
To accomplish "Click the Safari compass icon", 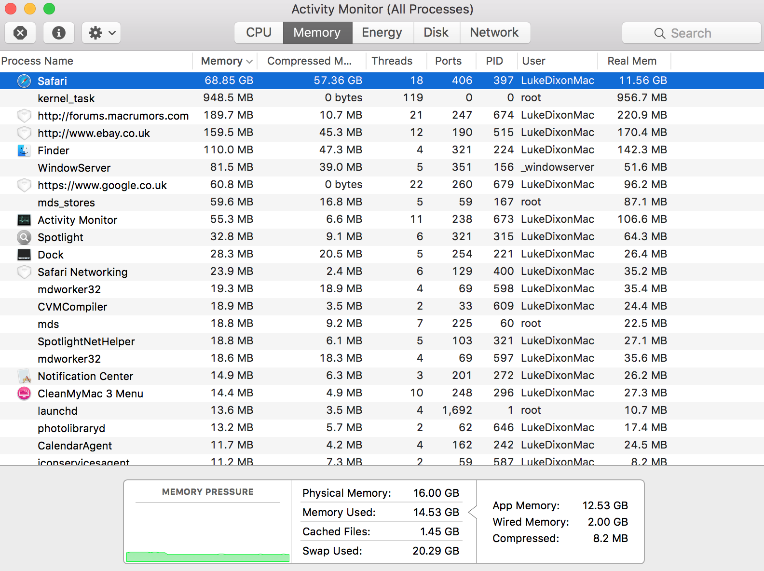I will [24, 81].
